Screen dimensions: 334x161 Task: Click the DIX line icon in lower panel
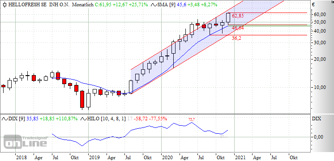click(4, 119)
